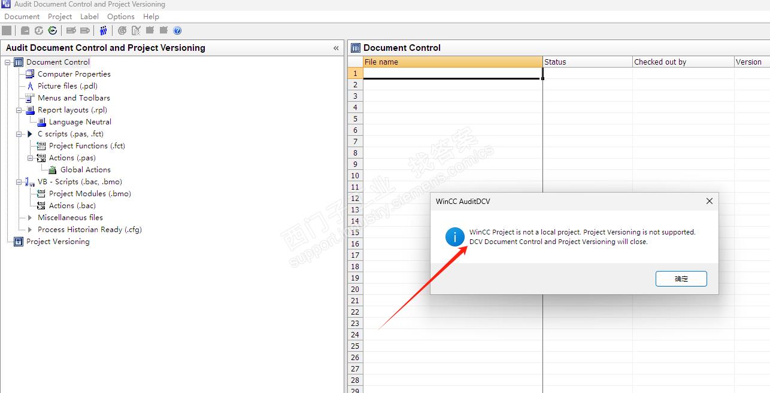This screenshot has width=770, height=393.
Task: Click the File name column header
Action: (x=453, y=62)
